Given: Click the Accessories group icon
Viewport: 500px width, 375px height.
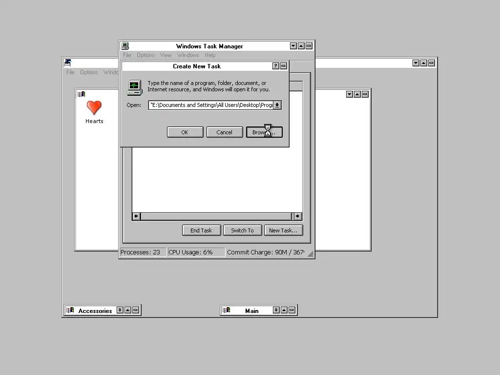Looking at the screenshot, I should click(x=70, y=310).
